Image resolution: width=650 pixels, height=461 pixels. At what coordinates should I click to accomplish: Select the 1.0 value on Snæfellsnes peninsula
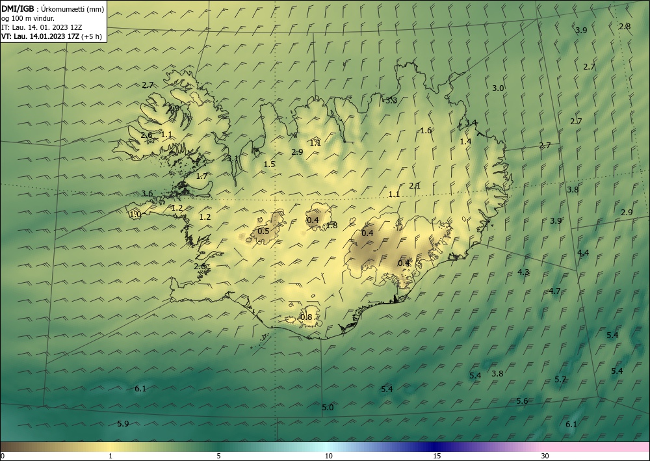tap(135, 215)
